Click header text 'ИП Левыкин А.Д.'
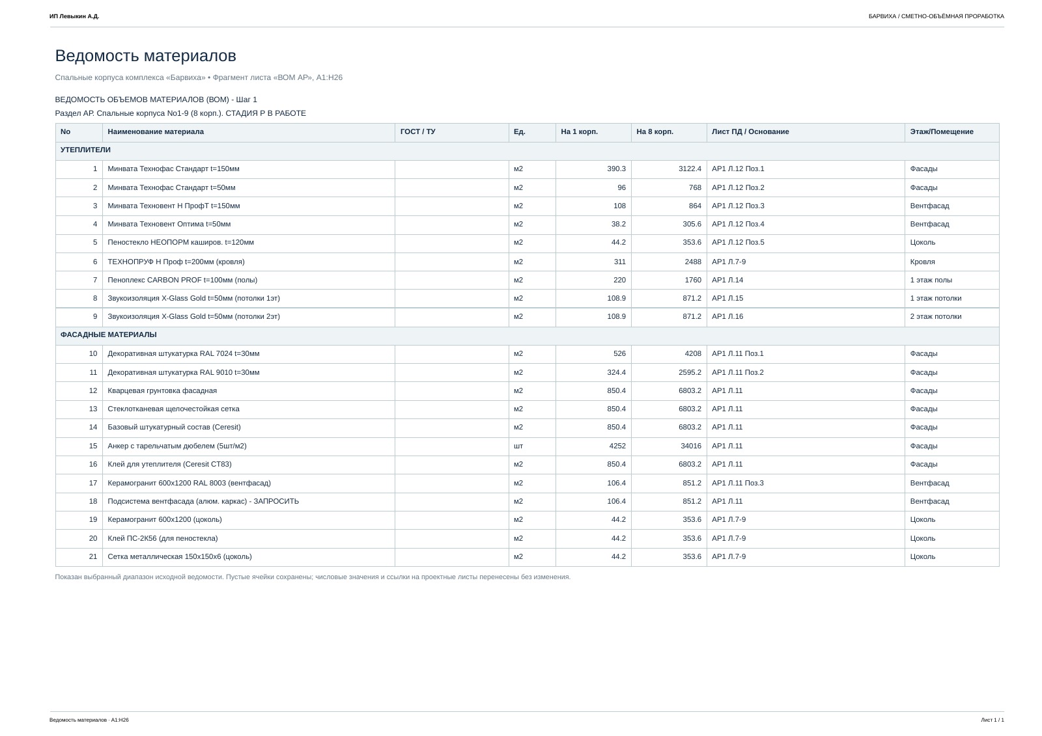1042x736 pixels. pyautogui.click(x=74, y=16)
